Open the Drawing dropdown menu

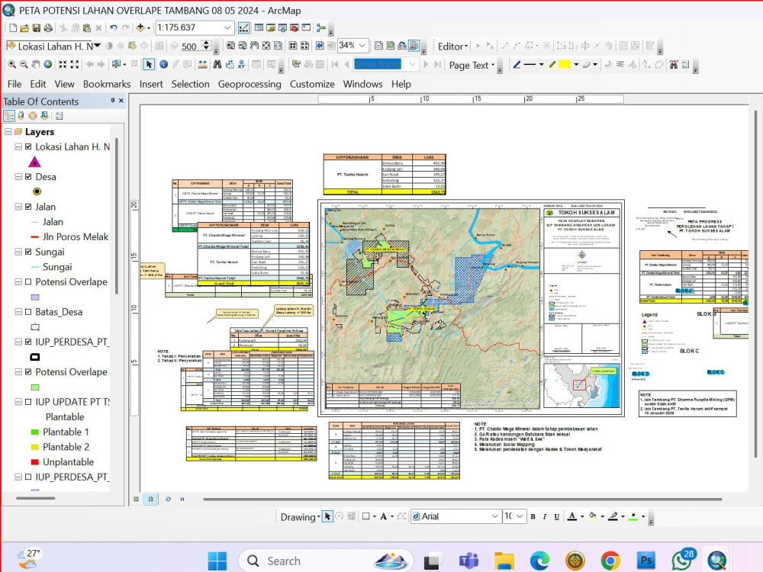pyautogui.click(x=300, y=517)
